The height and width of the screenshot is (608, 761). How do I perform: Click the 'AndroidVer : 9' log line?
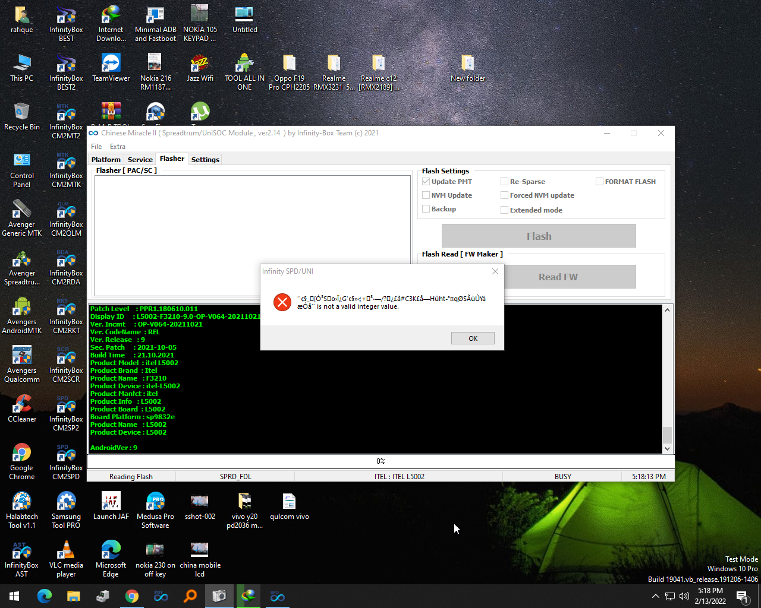pos(114,448)
